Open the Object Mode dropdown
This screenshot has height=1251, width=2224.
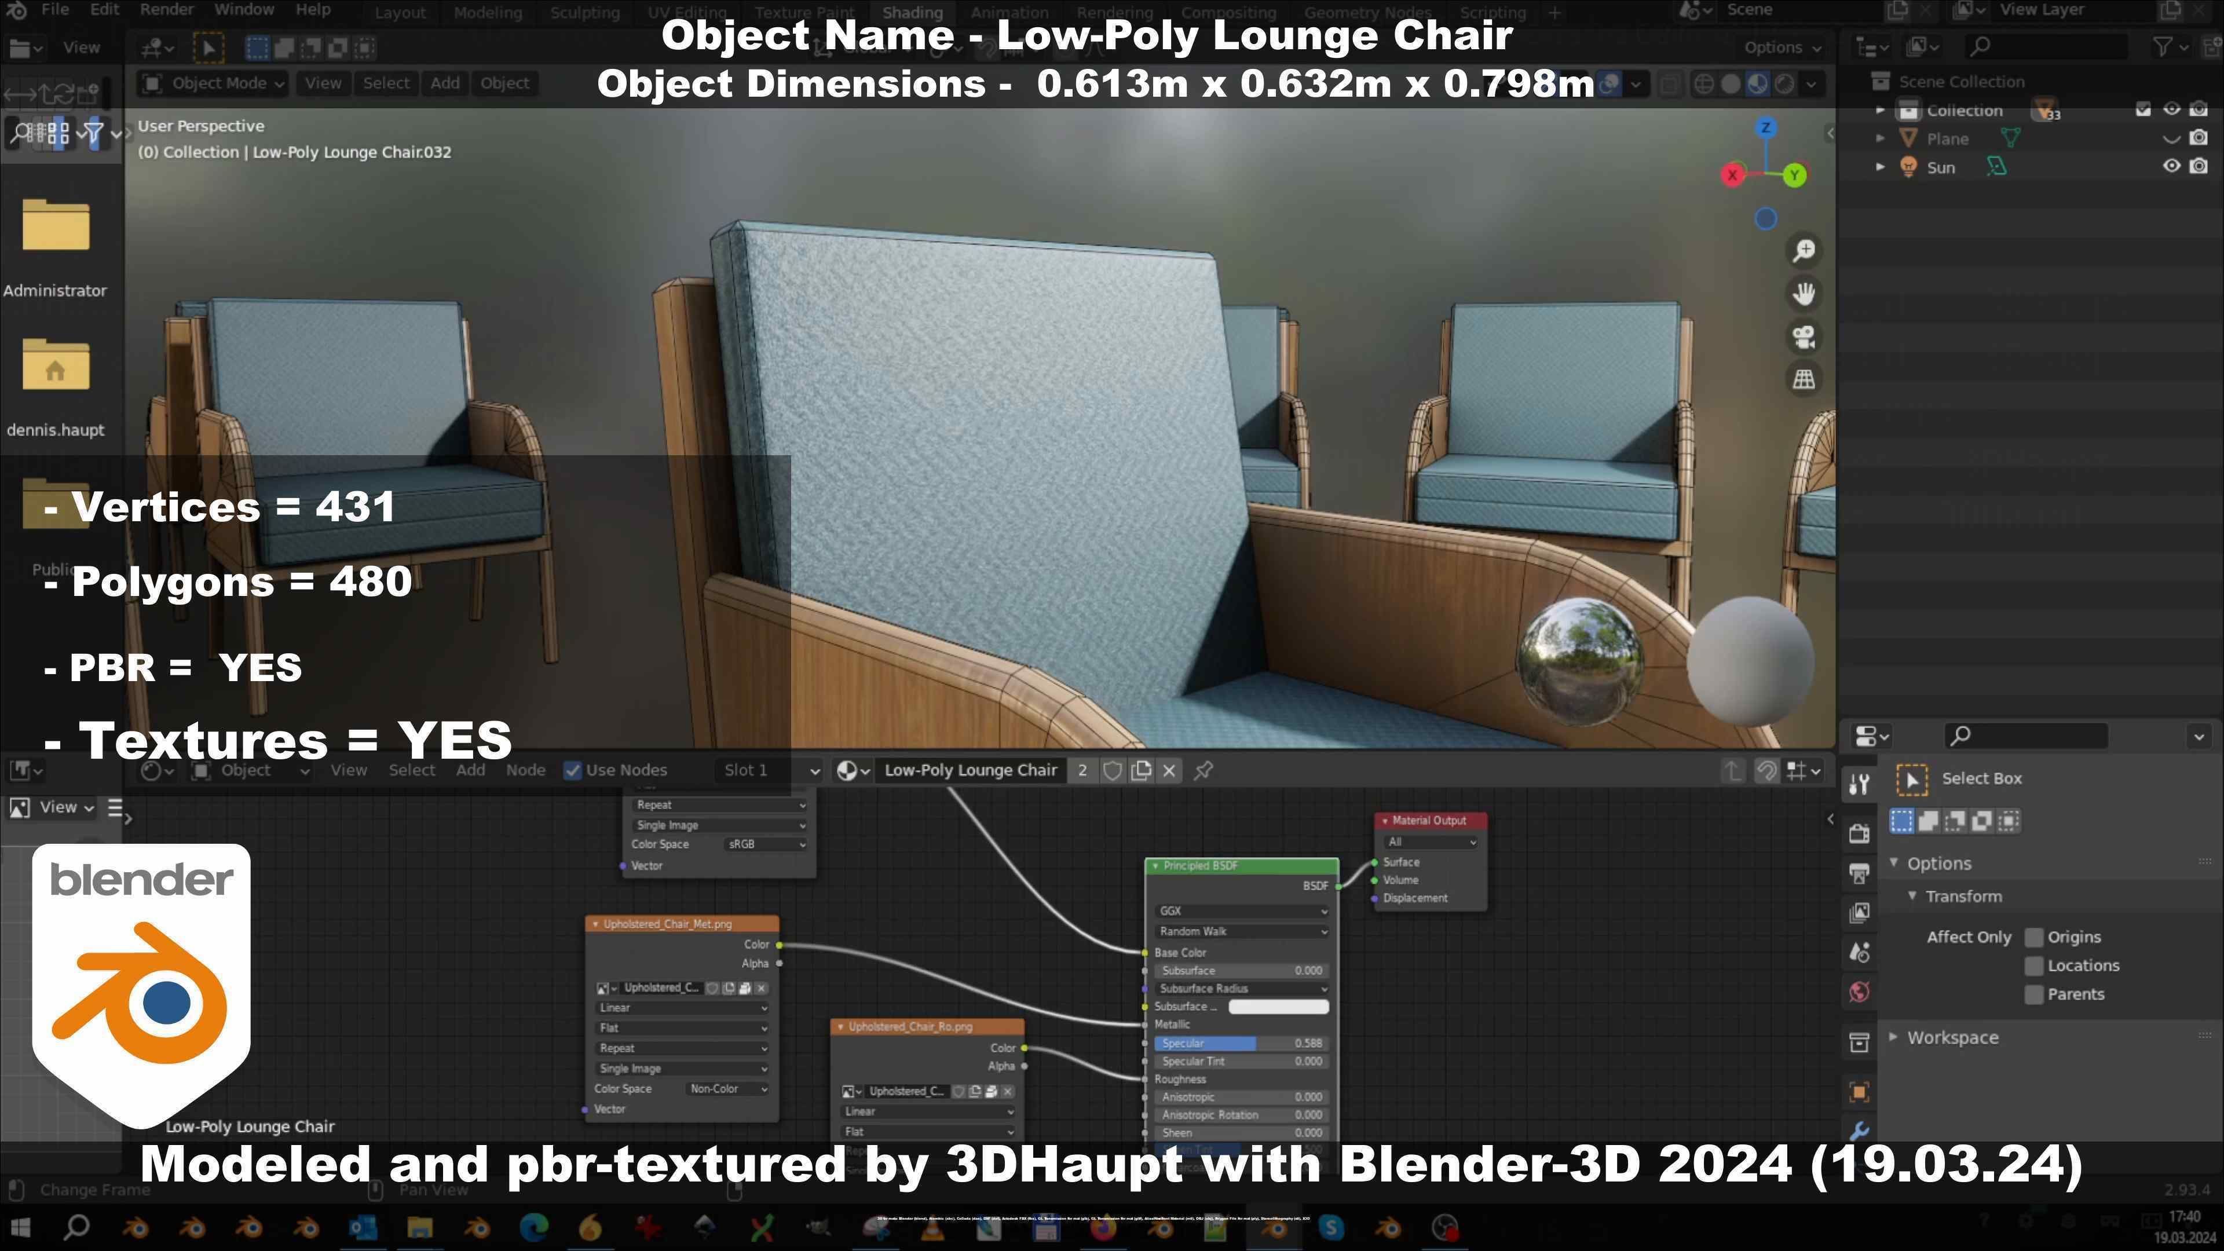tap(213, 83)
